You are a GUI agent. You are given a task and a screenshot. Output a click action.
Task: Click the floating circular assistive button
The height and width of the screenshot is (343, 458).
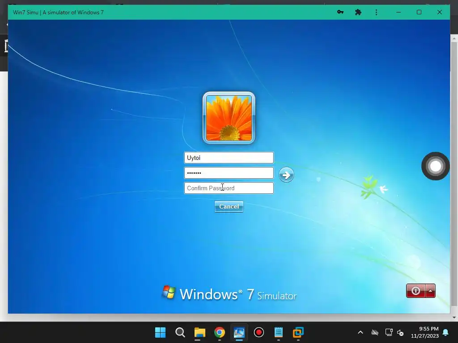click(x=436, y=166)
